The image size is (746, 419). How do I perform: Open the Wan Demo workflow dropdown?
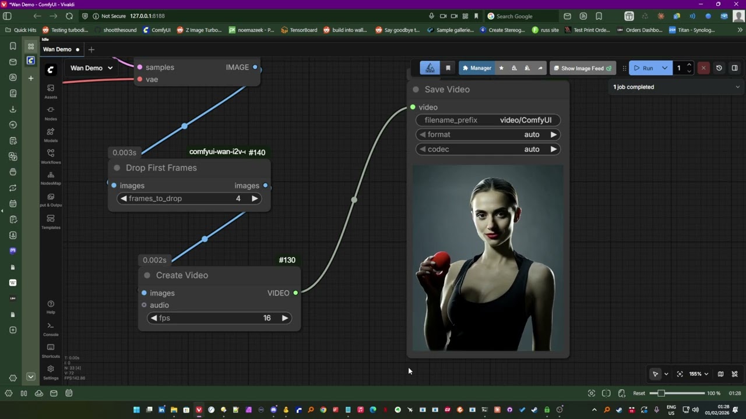pyautogui.click(x=92, y=68)
